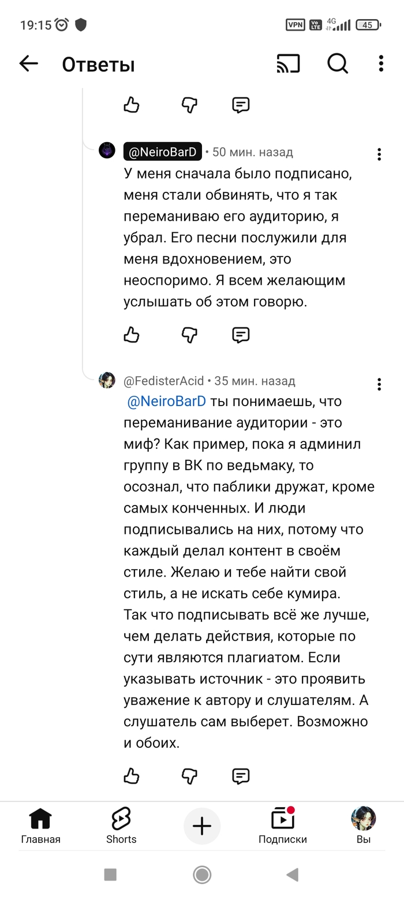
Task: Dislike the NeiroBarD comment
Action: point(189,335)
